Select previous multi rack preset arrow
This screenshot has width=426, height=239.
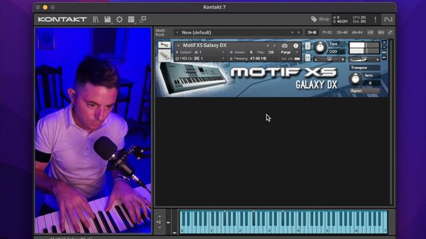pos(292,33)
